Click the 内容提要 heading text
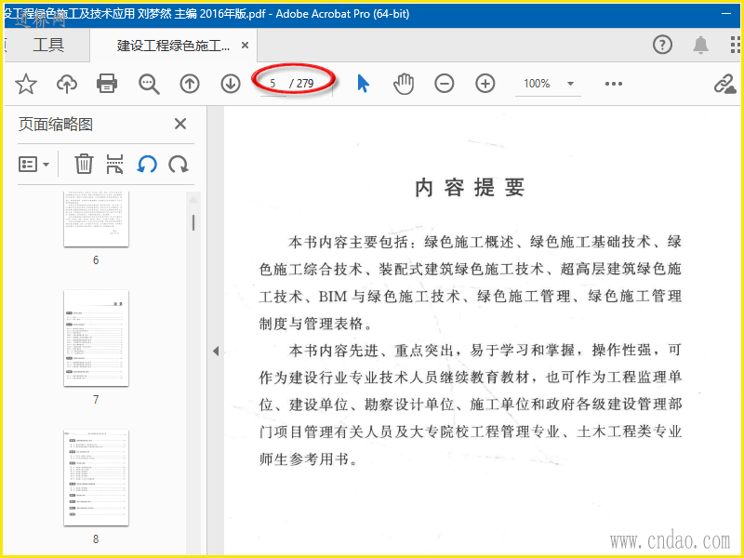 470,188
